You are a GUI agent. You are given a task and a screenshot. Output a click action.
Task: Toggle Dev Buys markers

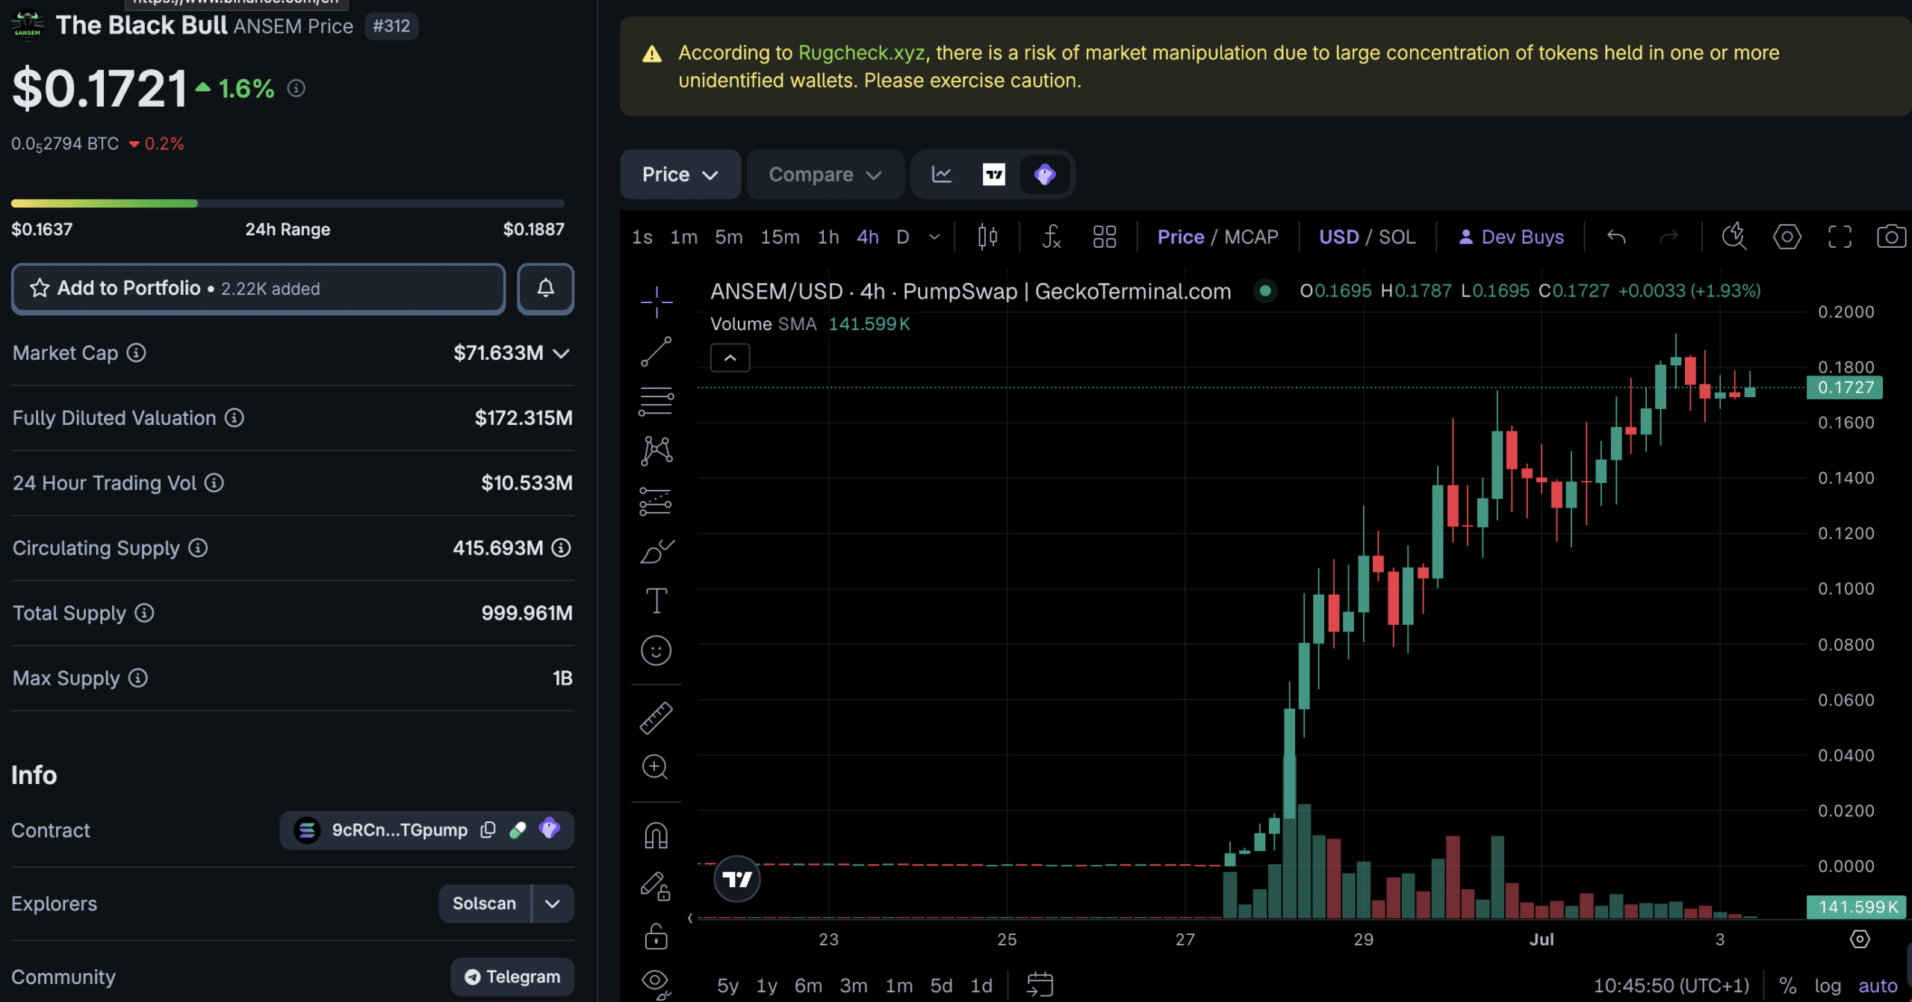coord(1511,237)
